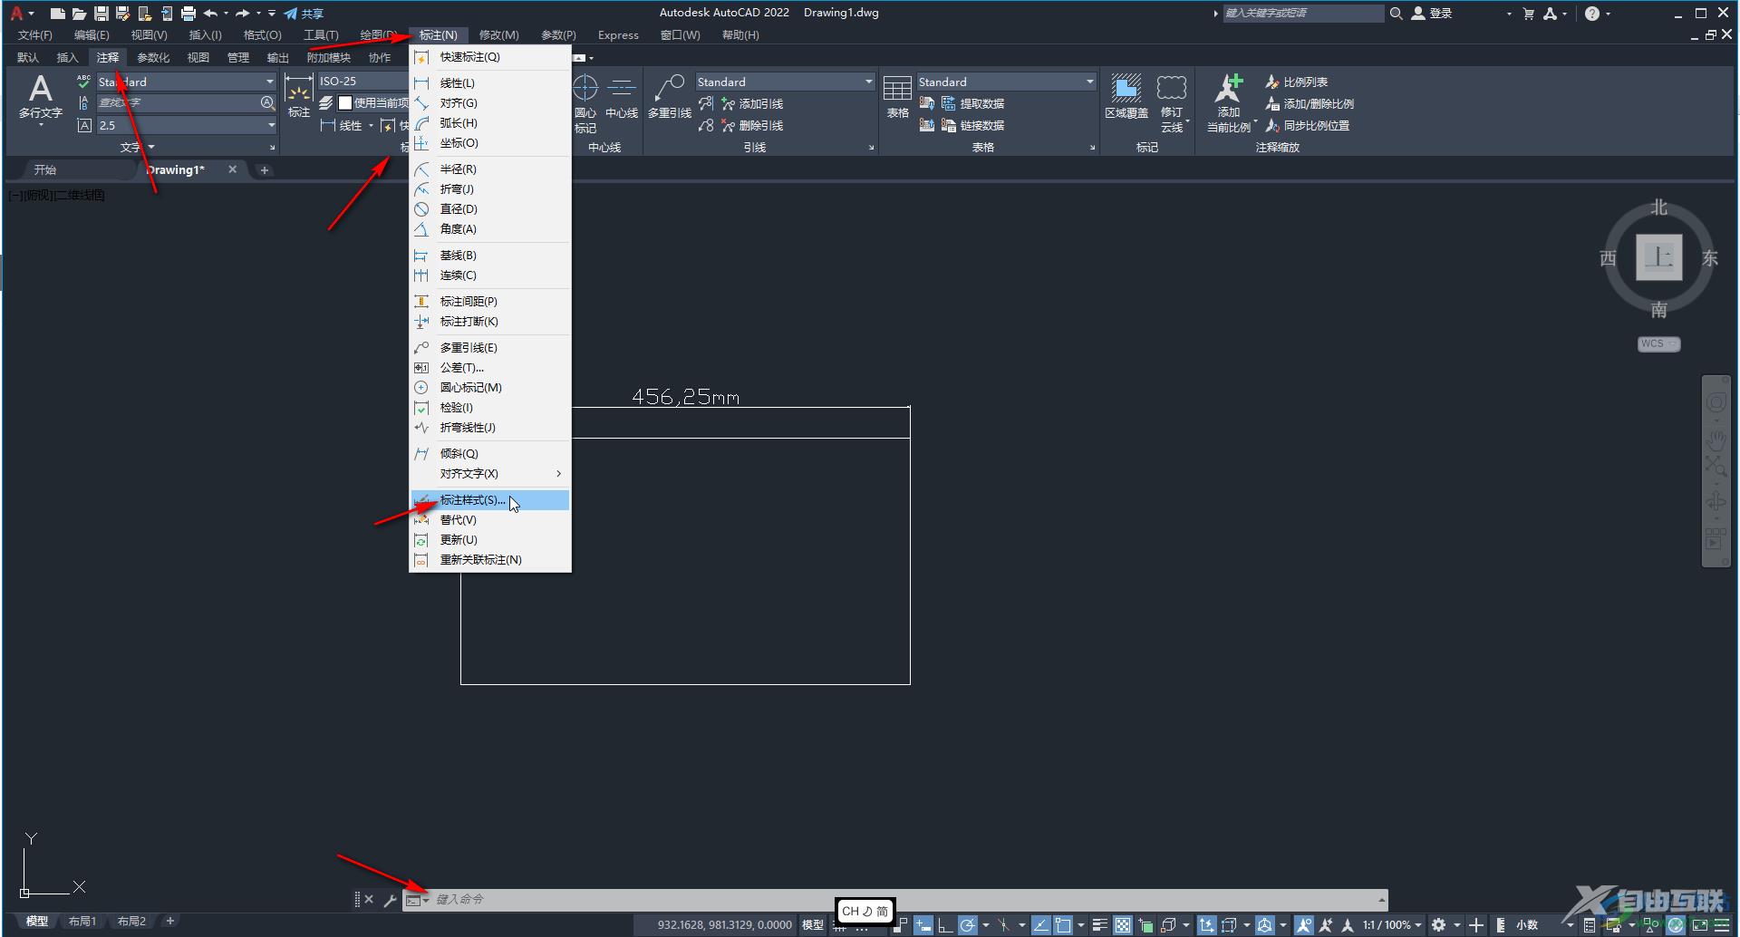Toggle Dynamic Input in the status bar
This screenshot has height=937, width=1740.
923,925
